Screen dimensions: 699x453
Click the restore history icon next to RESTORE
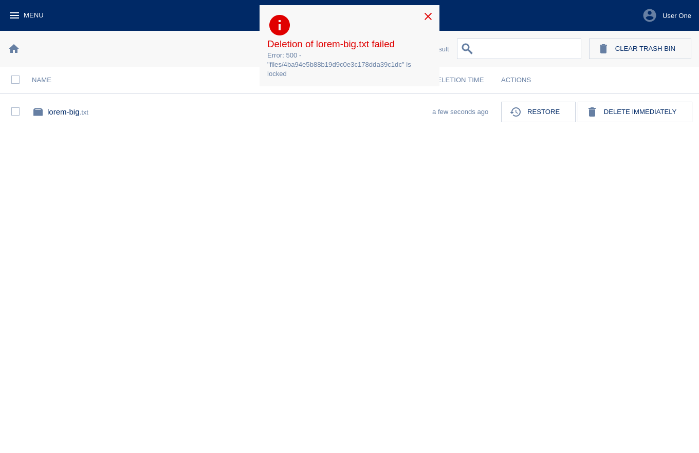point(516,112)
